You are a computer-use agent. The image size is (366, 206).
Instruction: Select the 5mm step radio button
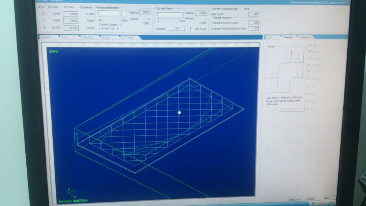pyautogui.click(x=308, y=94)
